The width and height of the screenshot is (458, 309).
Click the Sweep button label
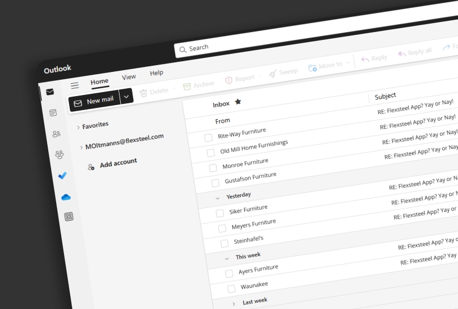point(288,71)
